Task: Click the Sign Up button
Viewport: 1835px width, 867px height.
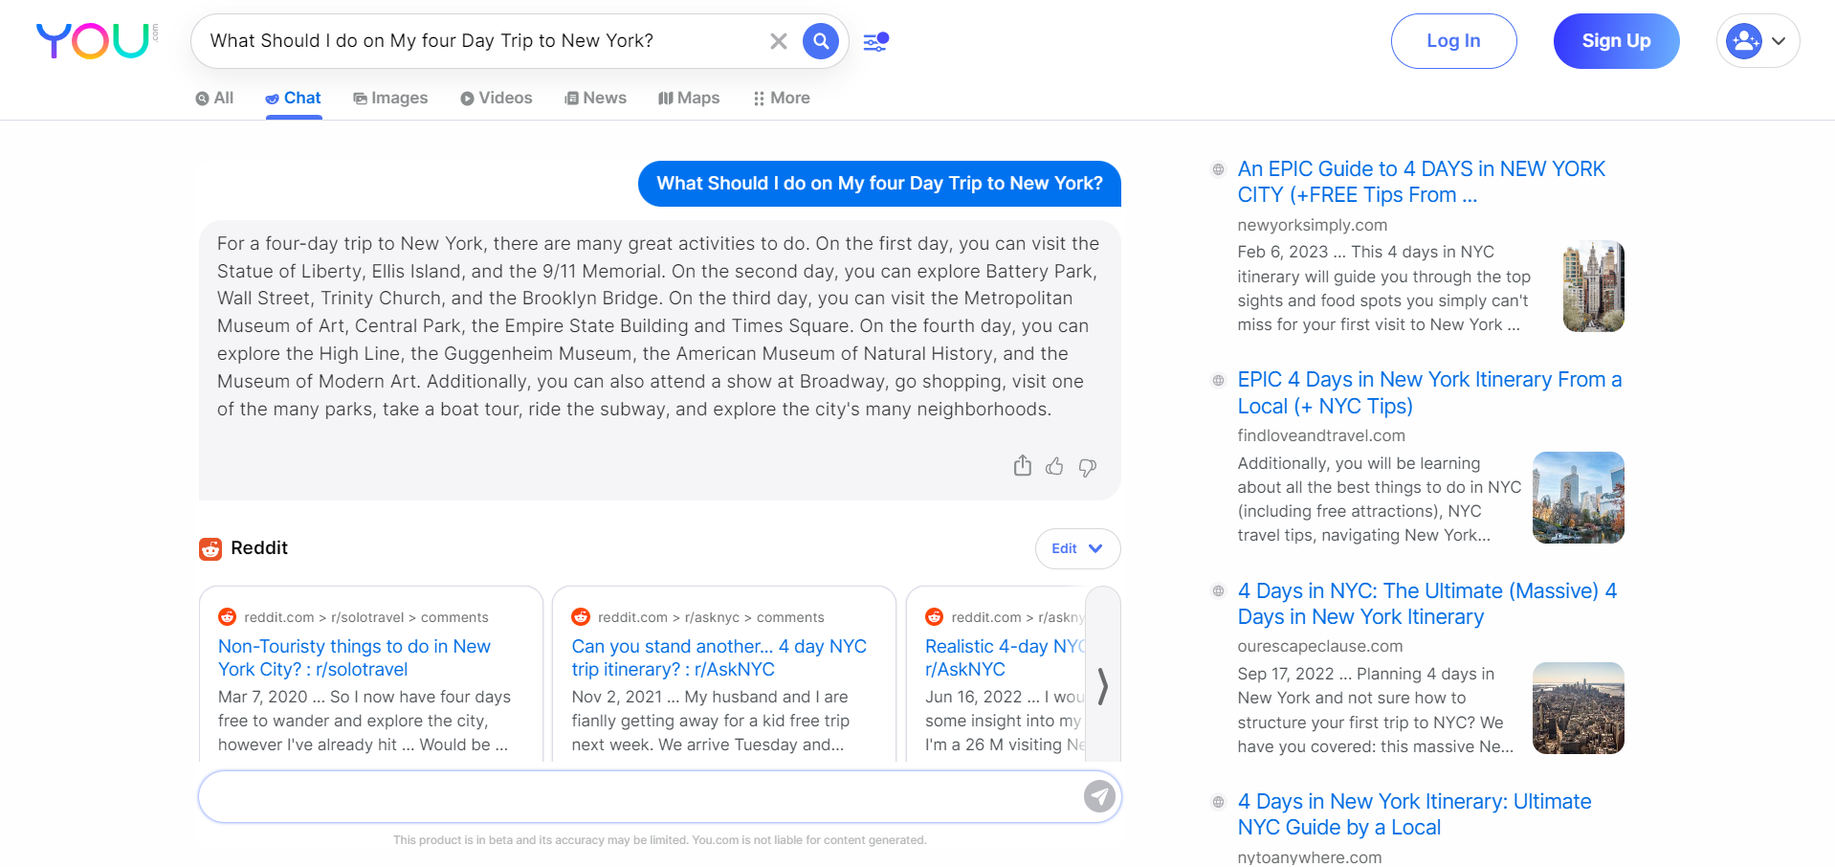Action: pos(1616,41)
